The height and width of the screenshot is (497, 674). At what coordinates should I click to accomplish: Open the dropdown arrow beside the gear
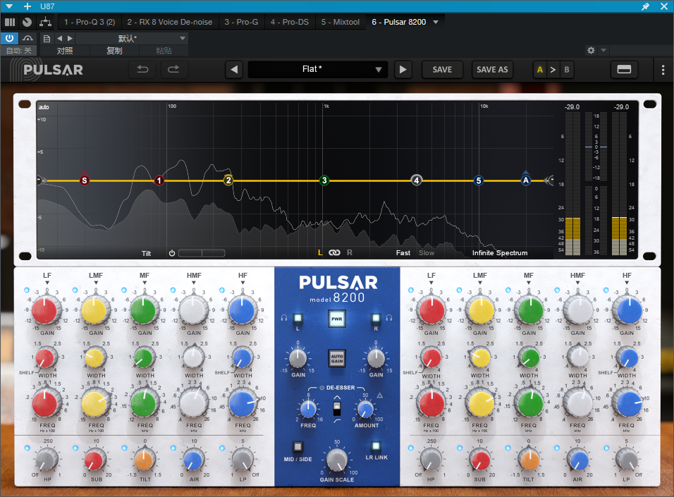(x=603, y=50)
